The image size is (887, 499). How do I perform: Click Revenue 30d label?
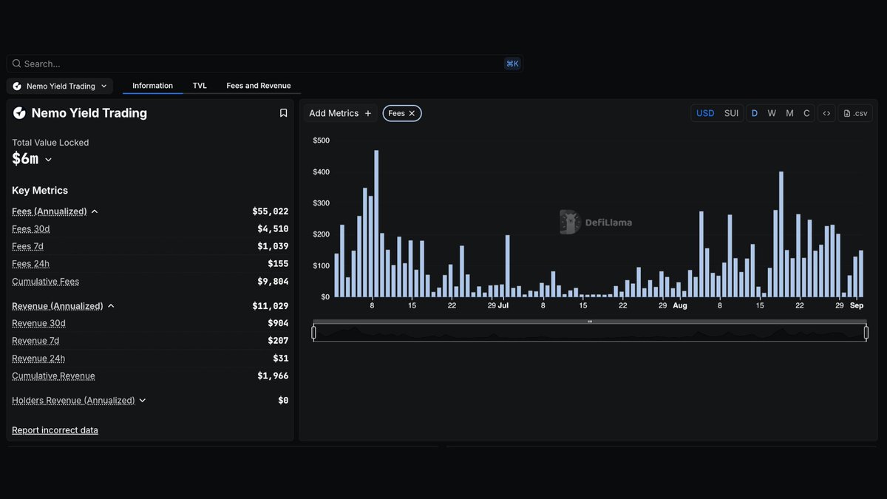pyautogui.click(x=38, y=323)
